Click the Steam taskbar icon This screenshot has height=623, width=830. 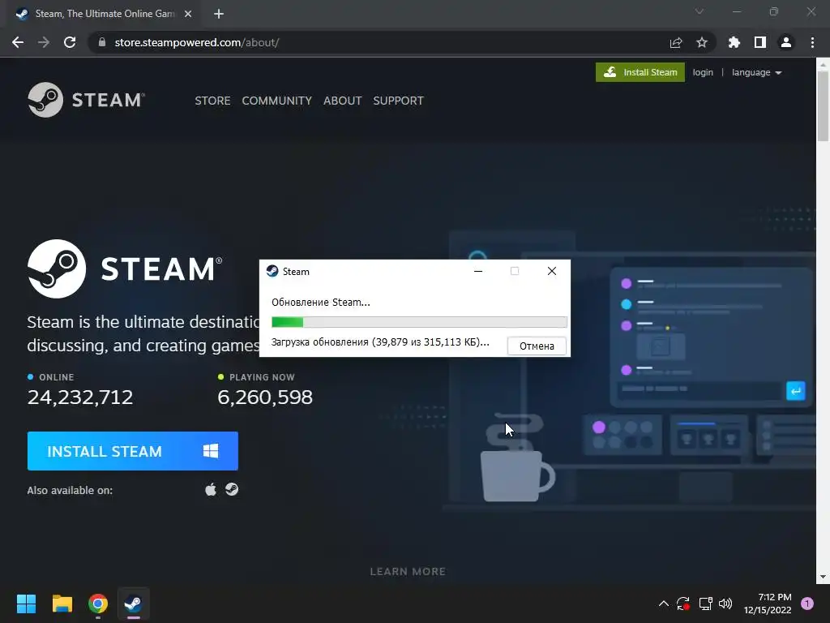(x=134, y=604)
